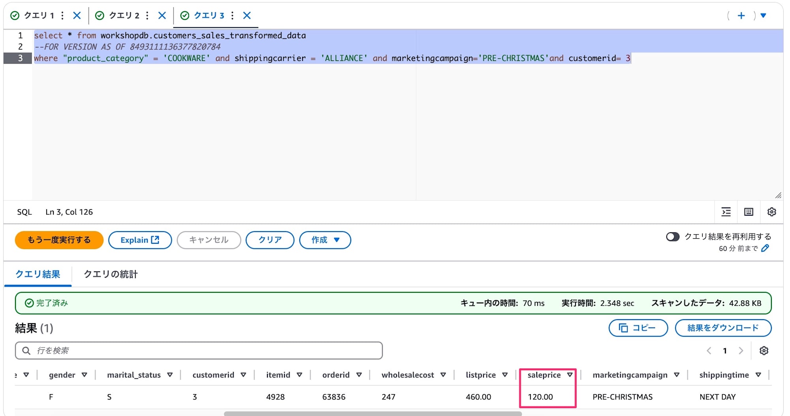
Task: Click the クリア button
Action: point(270,240)
